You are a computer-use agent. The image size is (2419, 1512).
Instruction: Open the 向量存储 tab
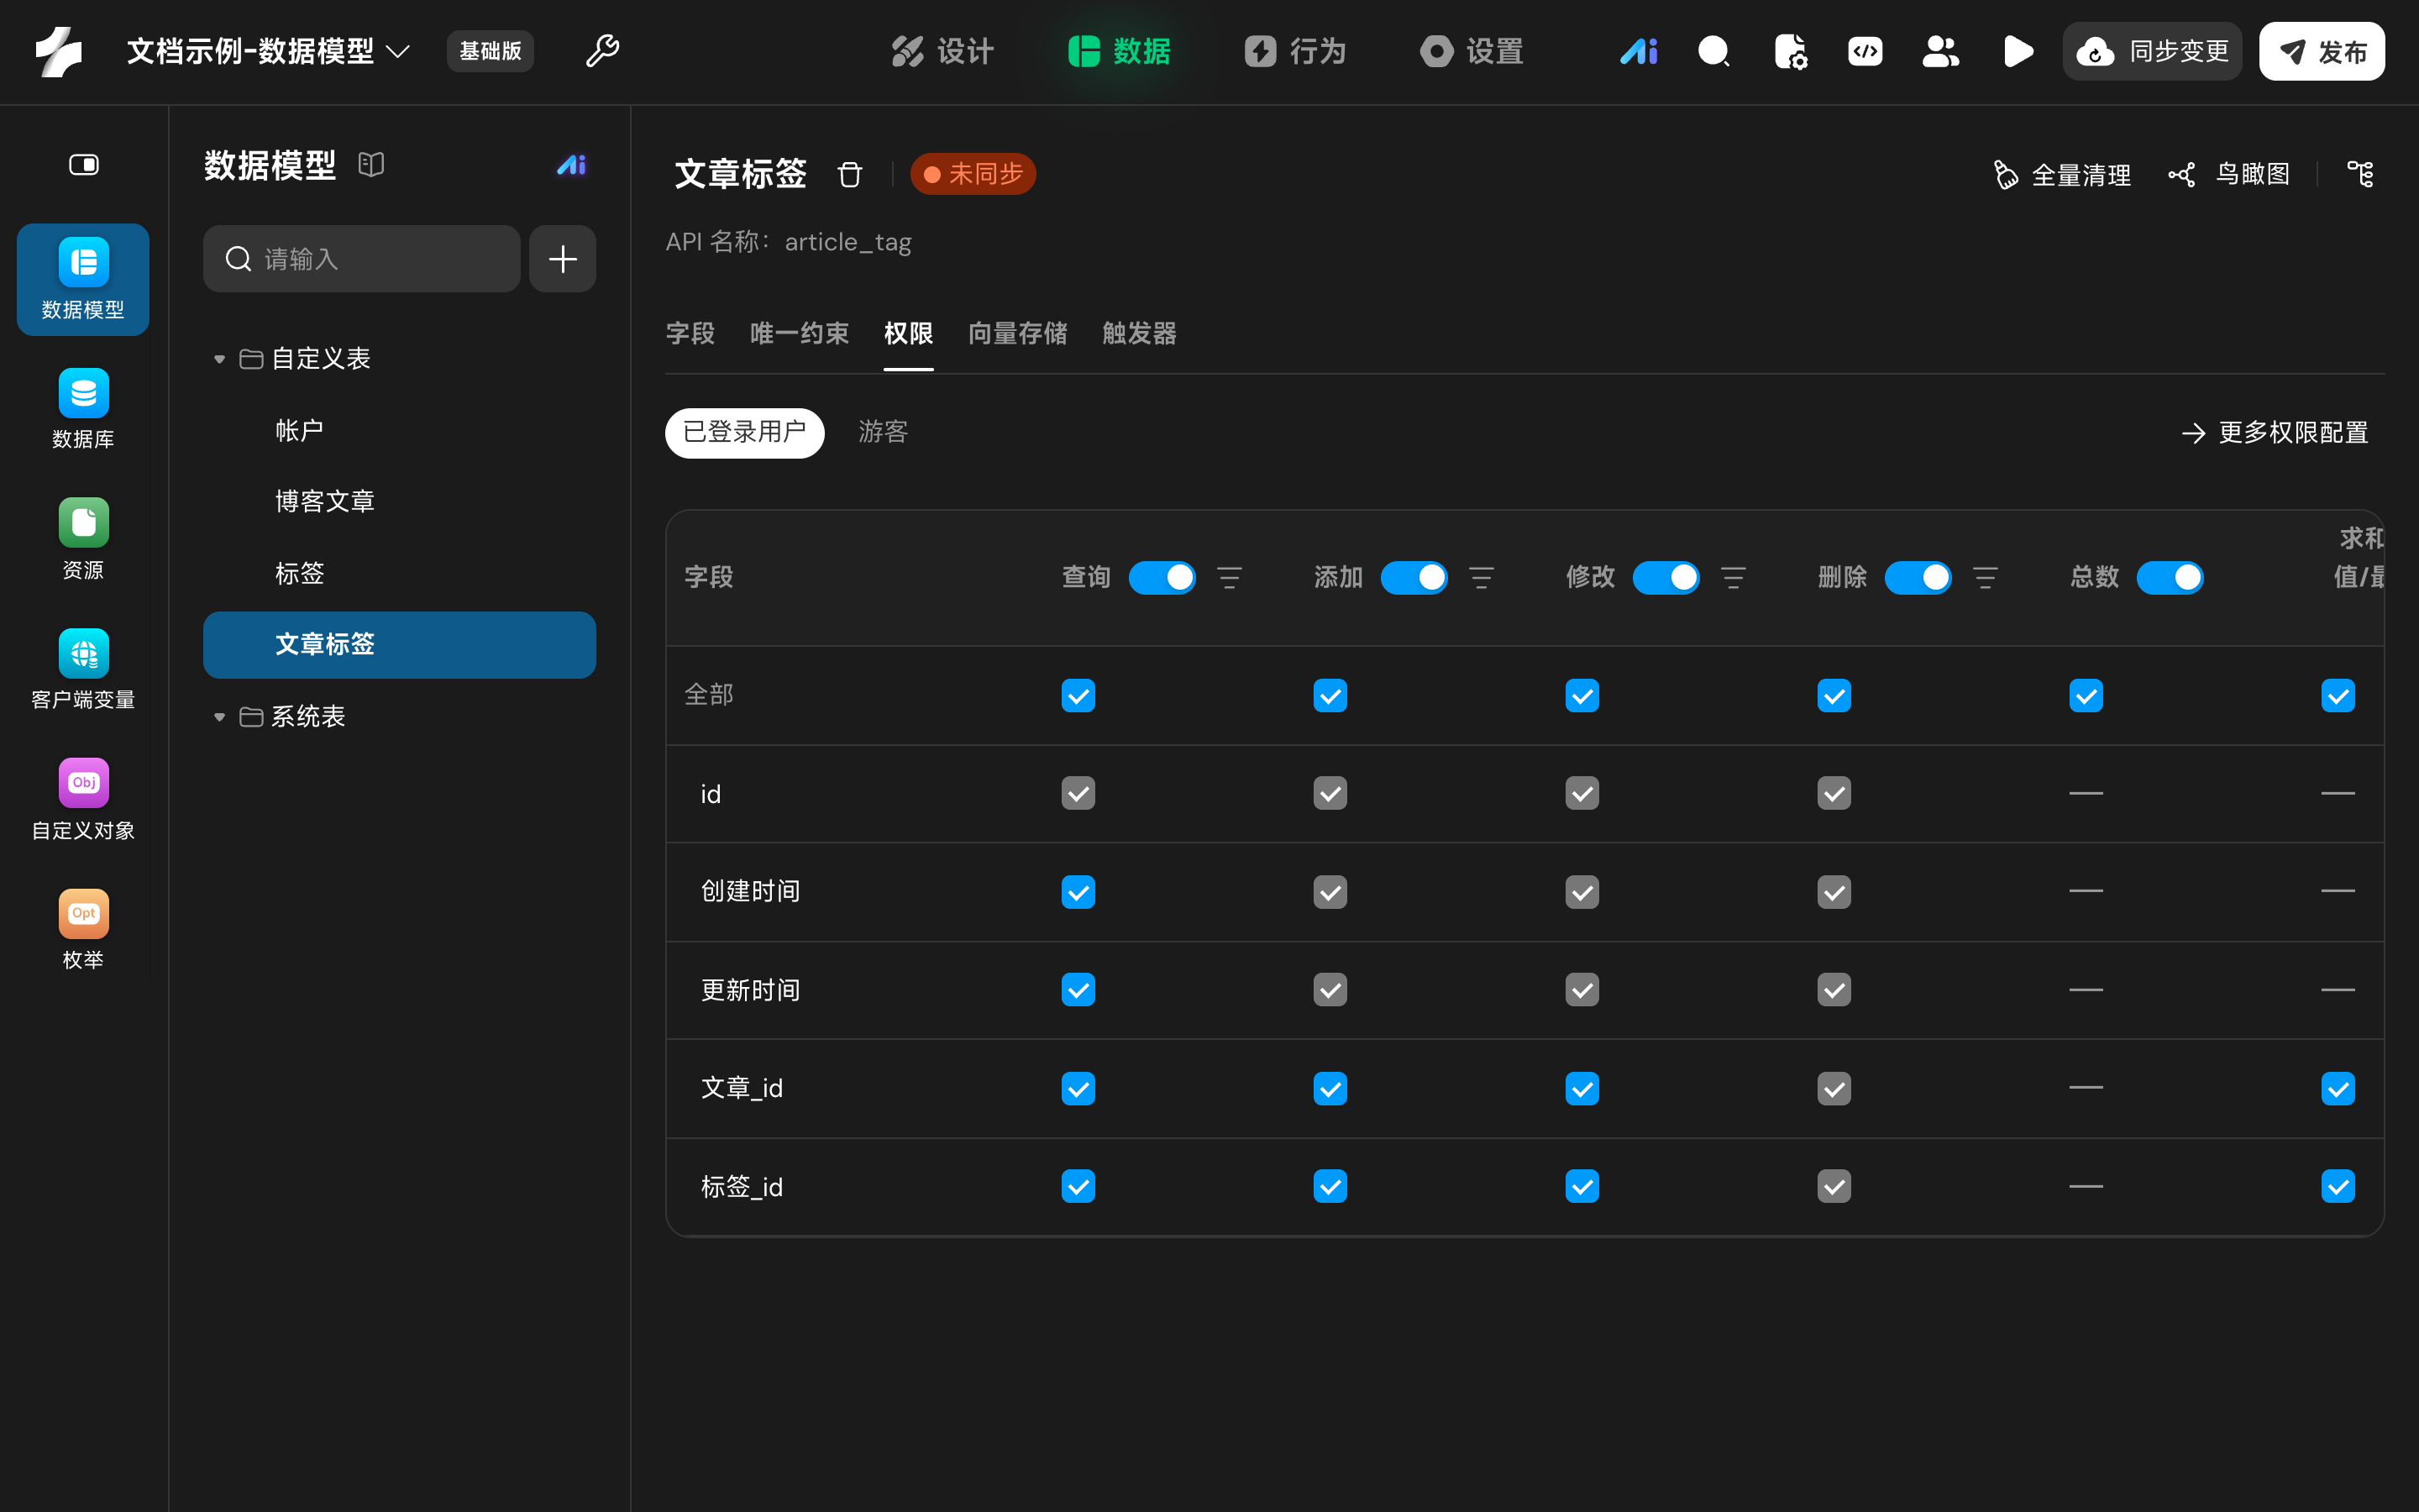(x=1018, y=333)
